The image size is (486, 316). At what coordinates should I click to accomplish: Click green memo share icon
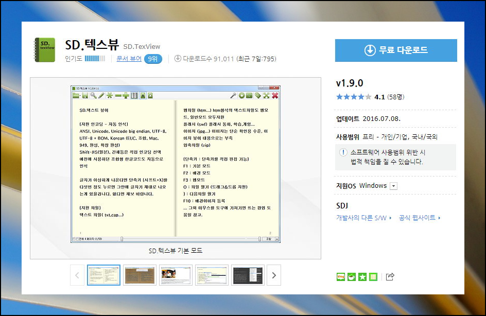373,277
